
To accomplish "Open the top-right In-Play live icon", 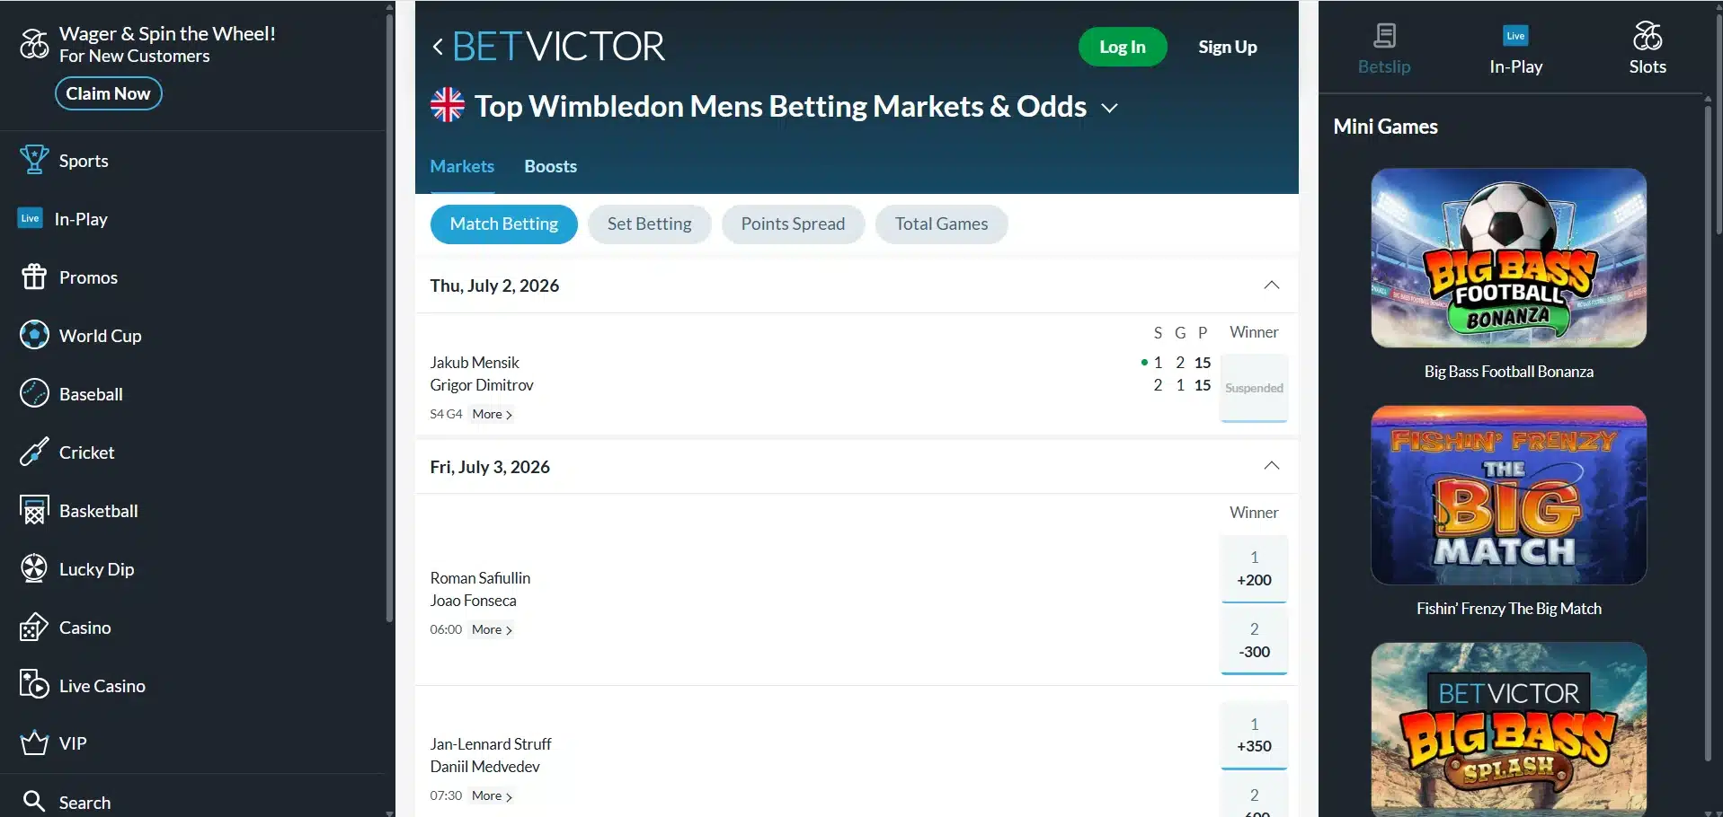I will tap(1515, 36).
